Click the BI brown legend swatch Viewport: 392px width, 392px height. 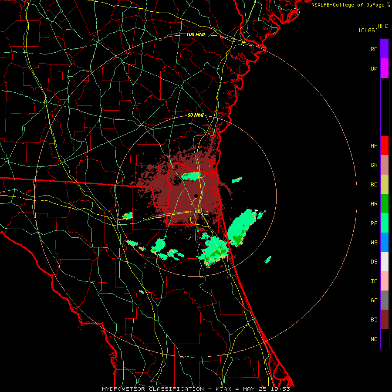(x=385, y=320)
